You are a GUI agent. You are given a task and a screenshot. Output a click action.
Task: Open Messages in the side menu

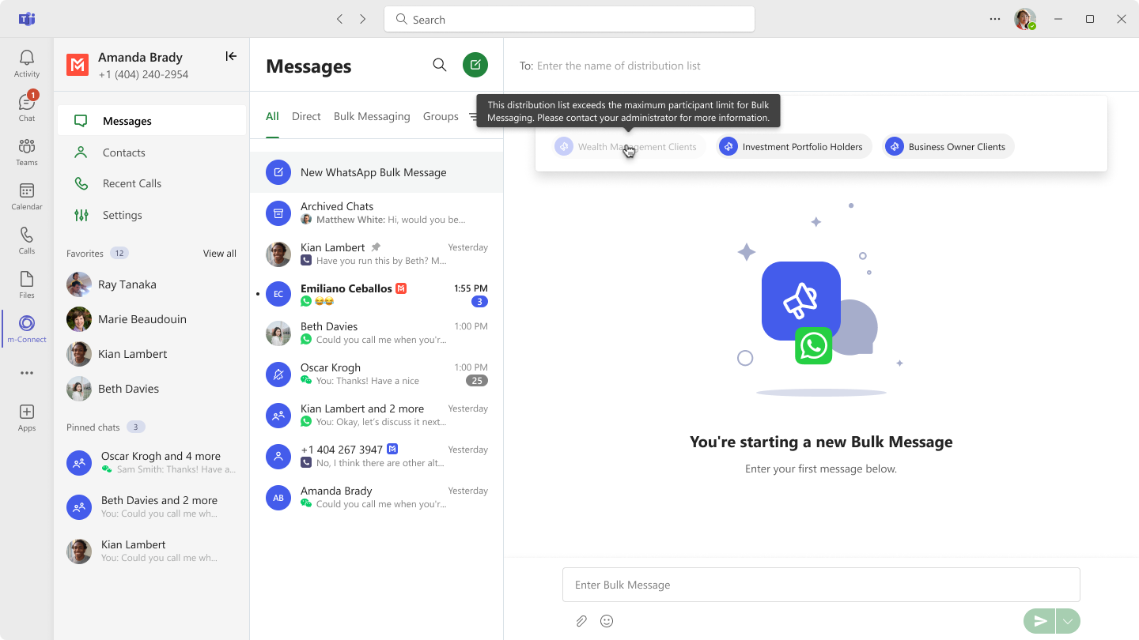(x=152, y=121)
